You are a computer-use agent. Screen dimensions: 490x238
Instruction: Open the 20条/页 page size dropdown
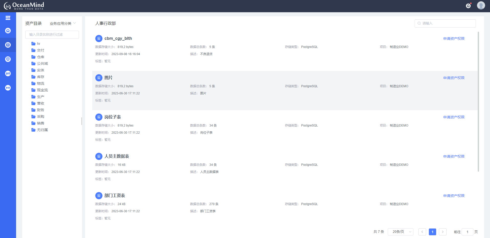point(400,232)
